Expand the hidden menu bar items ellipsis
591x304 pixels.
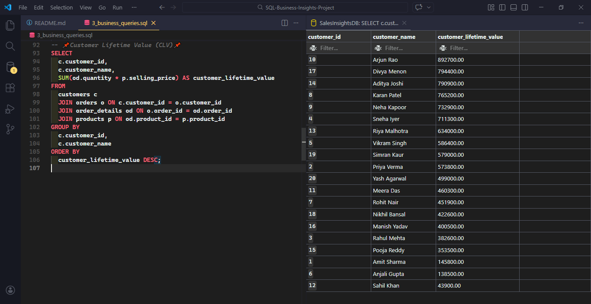(134, 7)
